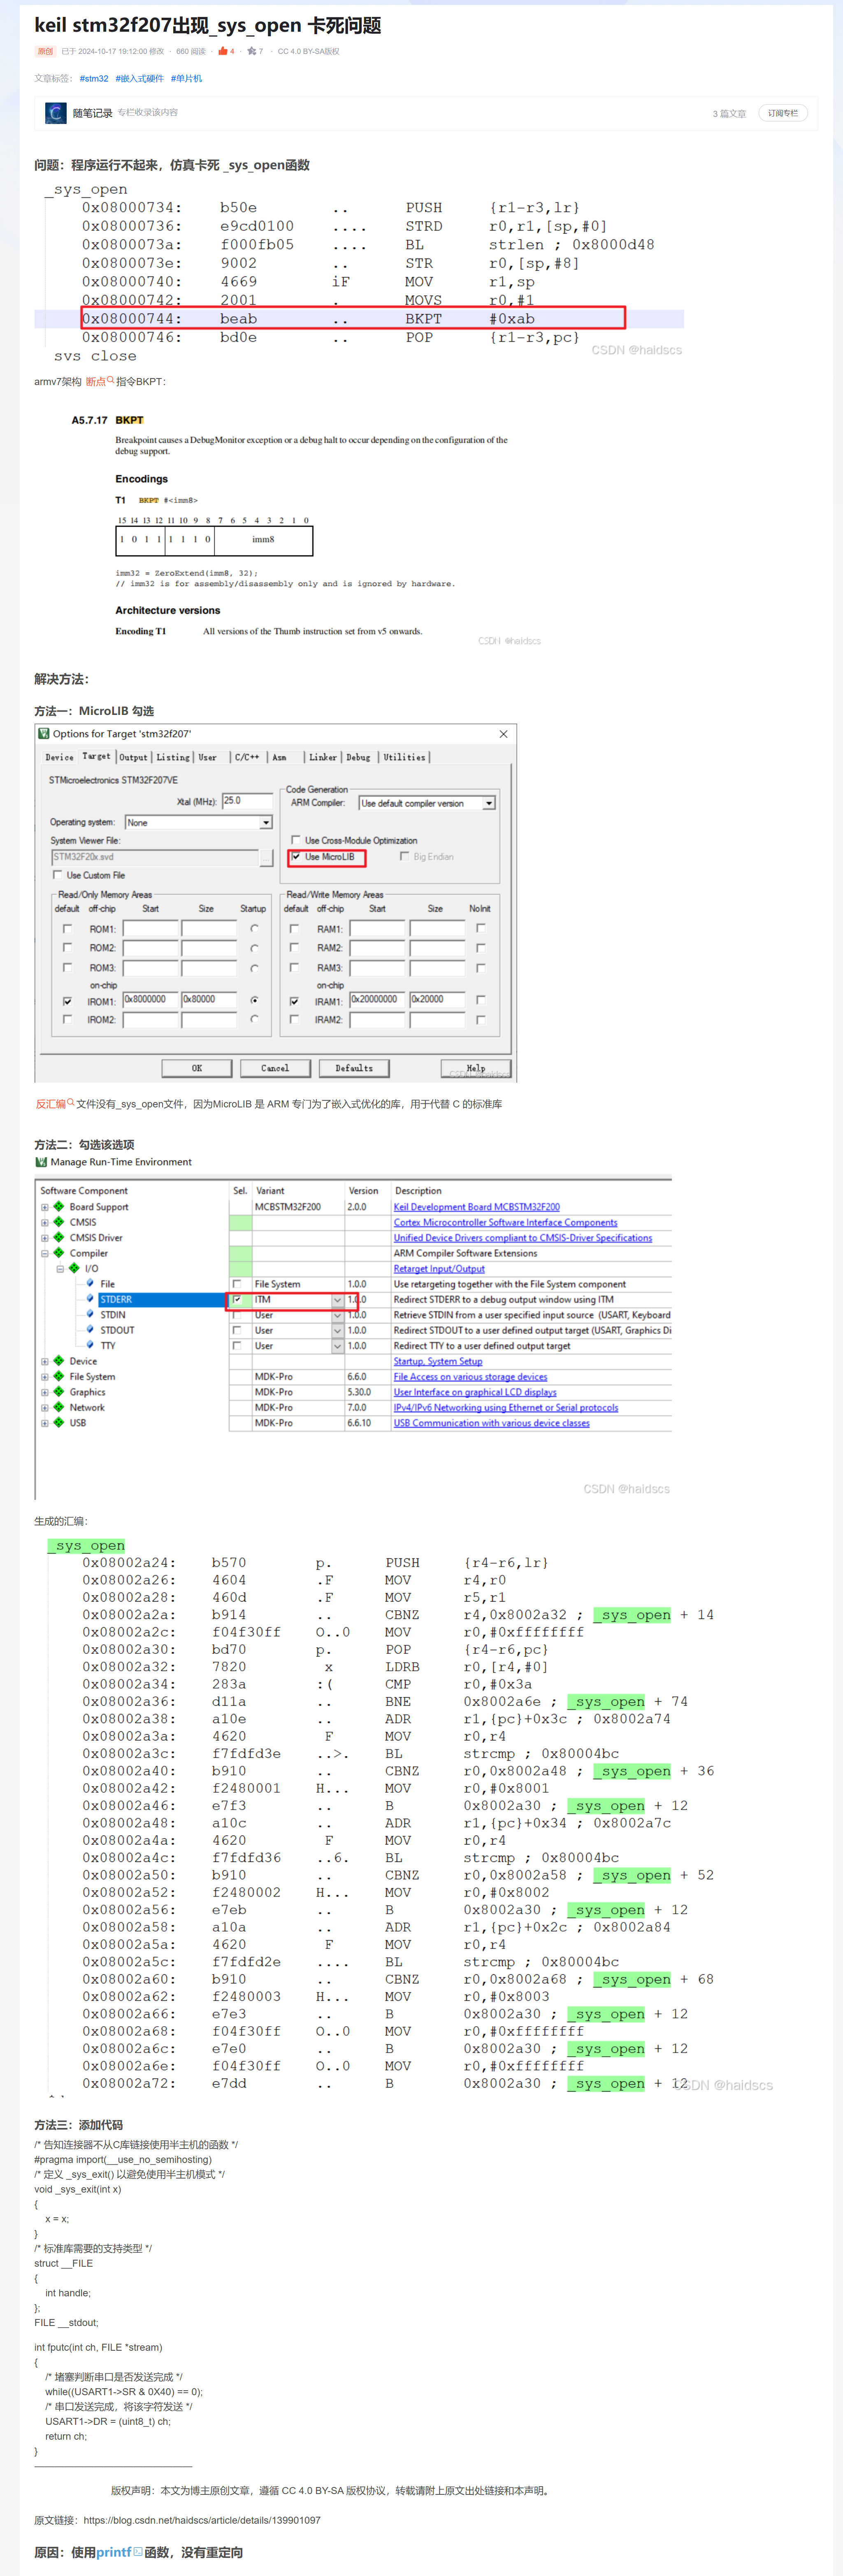The width and height of the screenshot is (843, 2576).
Task: Switch to the Listing tab
Action: click(x=173, y=757)
